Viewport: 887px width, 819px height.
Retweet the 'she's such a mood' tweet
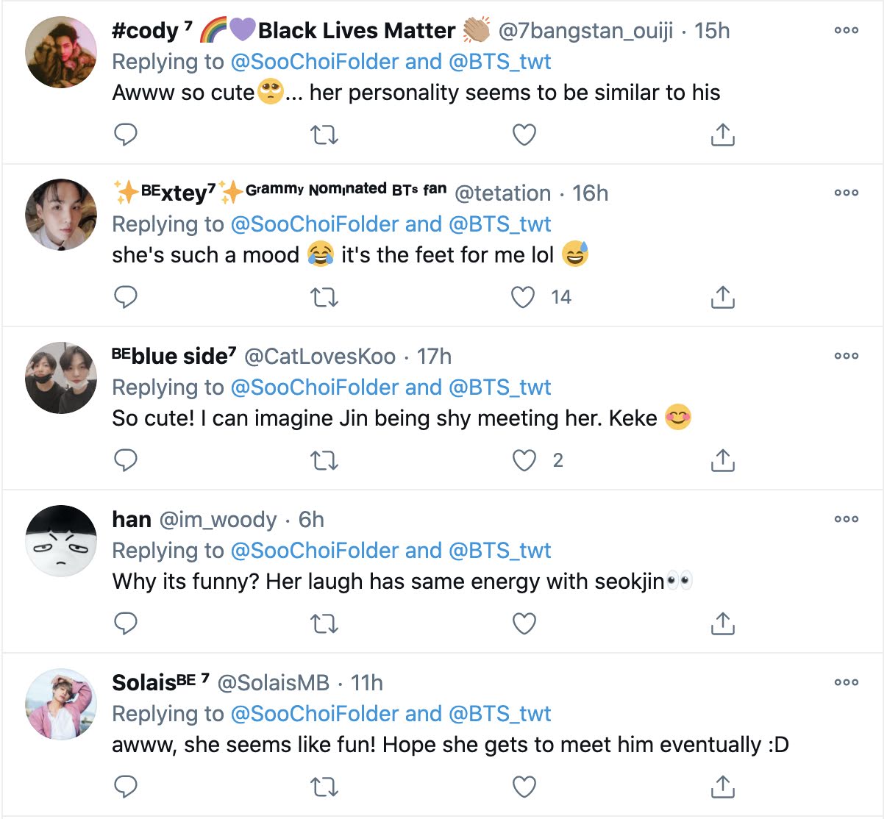click(324, 298)
